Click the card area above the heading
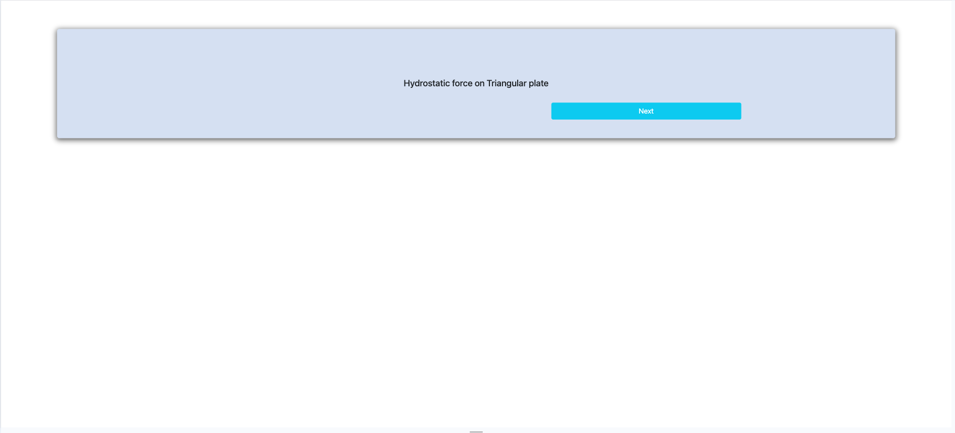 (x=476, y=50)
